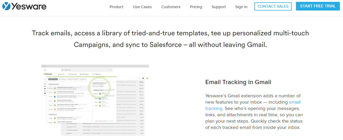Click the settings gear icon in Gmail preview
This screenshot has height=140, width=343.
click(143, 78)
